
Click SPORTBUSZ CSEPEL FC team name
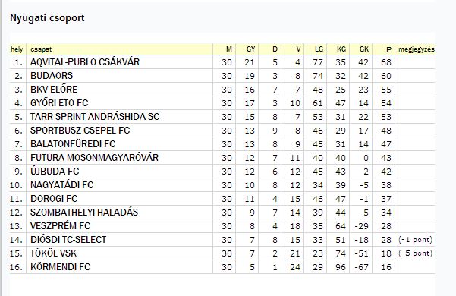(x=80, y=131)
